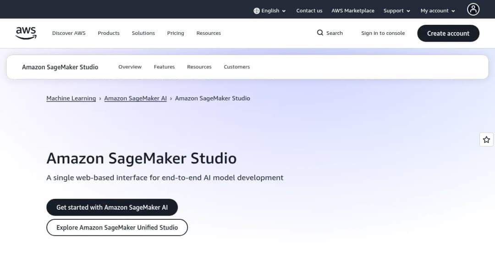Click the magnifying glass search icon
The height and width of the screenshot is (279, 495).
tap(320, 33)
